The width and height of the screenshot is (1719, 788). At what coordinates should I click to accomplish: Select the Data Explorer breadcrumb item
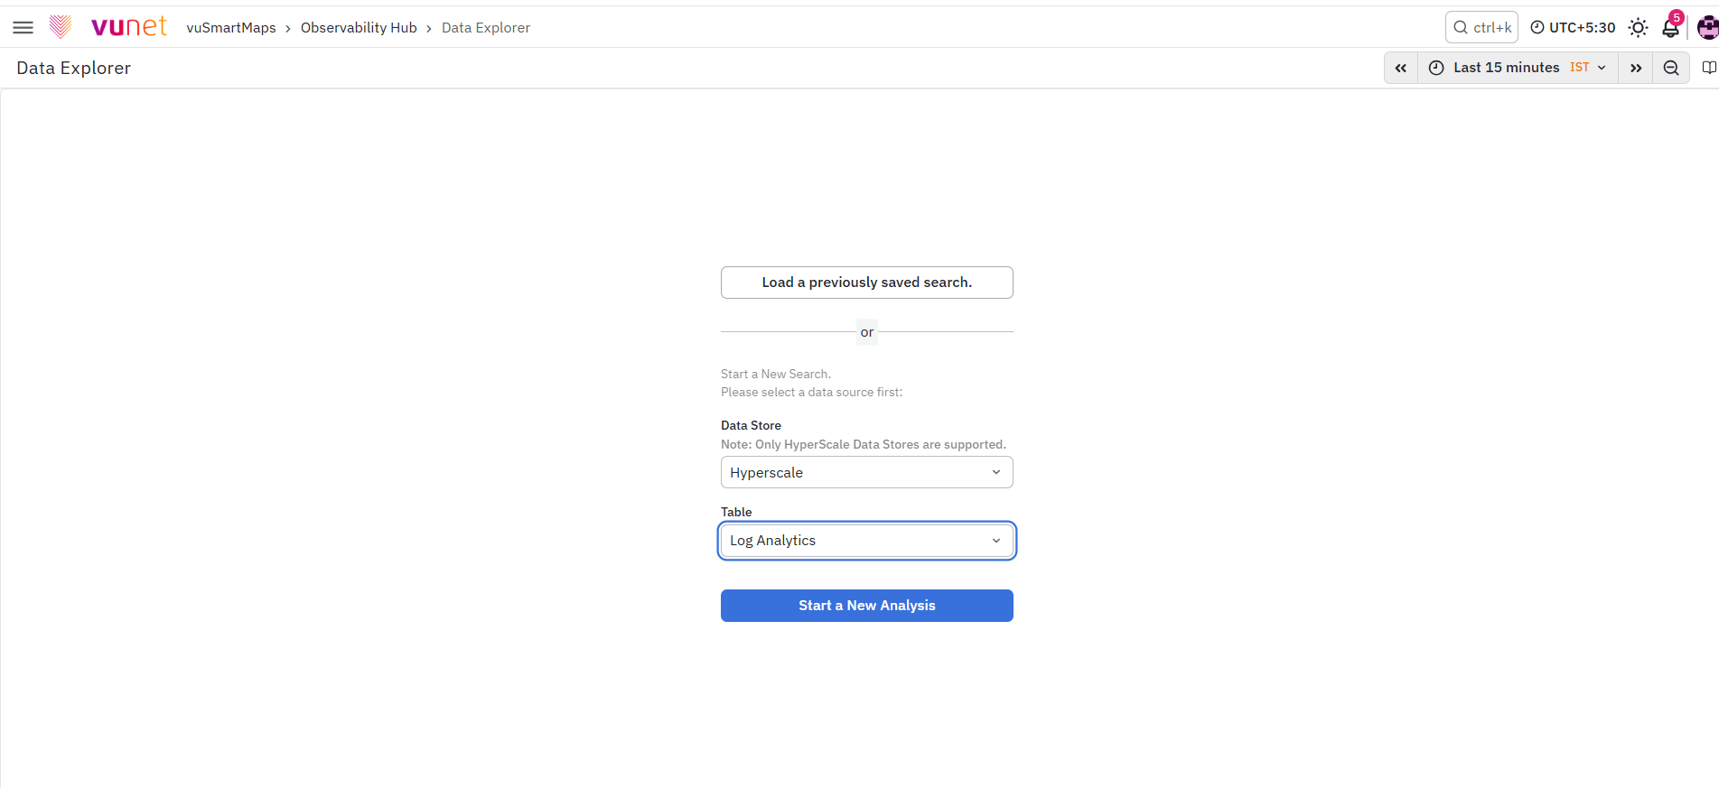(x=486, y=28)
